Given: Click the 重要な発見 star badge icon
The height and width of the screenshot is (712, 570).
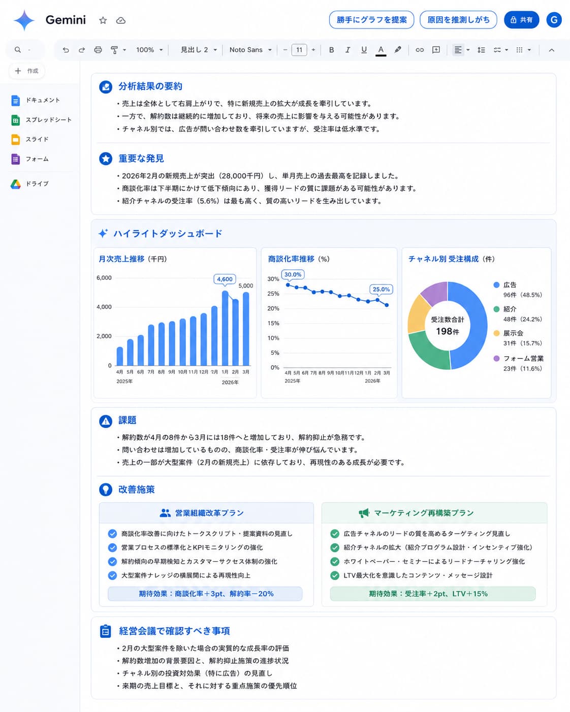Looking at the screenshot, I should click(106, 158).
